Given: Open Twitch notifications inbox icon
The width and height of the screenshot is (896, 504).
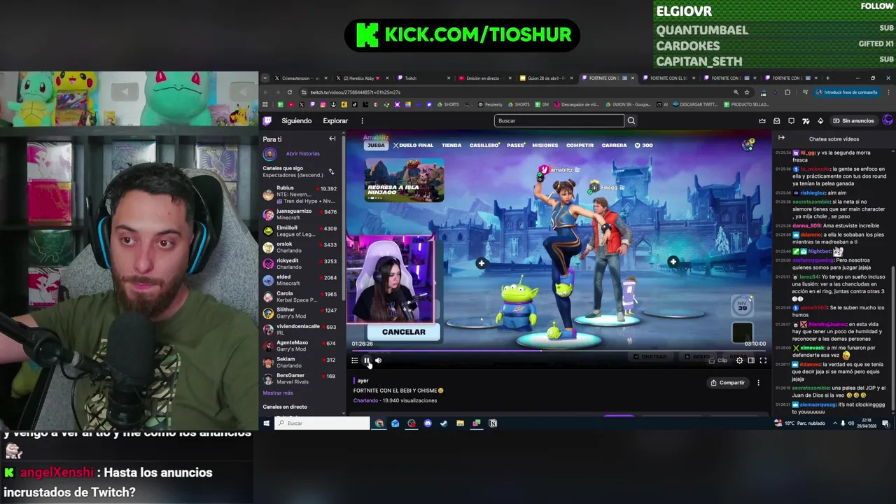Looking at the screenshot, I should [777, 120].
